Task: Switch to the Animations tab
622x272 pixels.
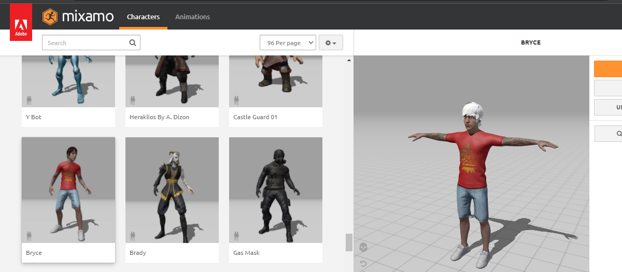Action: (x=192, y=17)
